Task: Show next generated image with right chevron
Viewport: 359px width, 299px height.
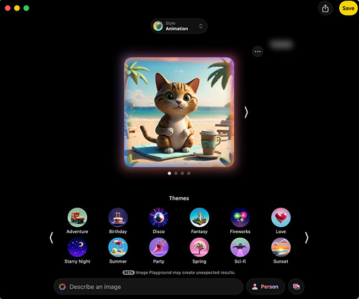Action: coord(246,113)
